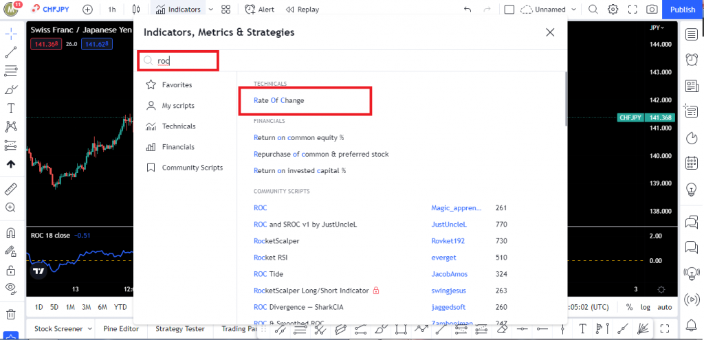
Task: Toggle the log scale
Action: (x=645, y=307)
